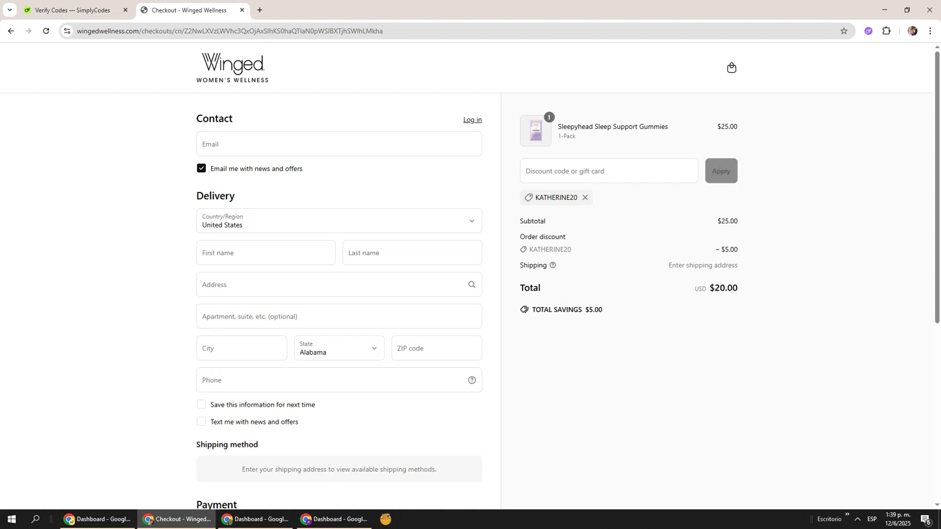Check Save this information for next time
941x529 pixels.
tap(201, 404)
